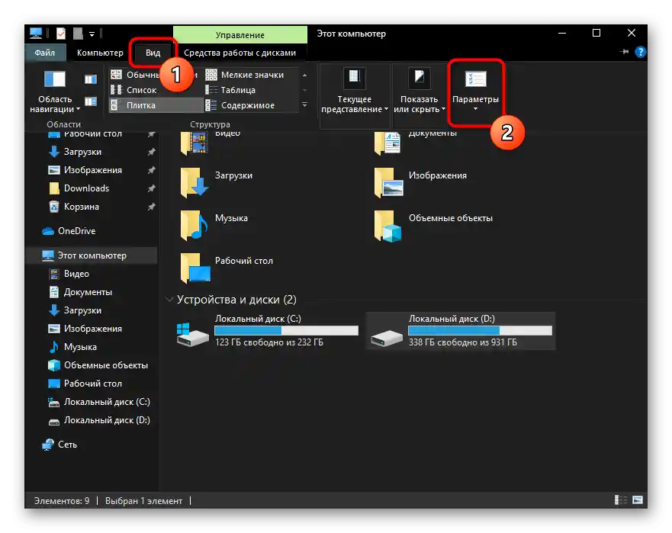This screenshot has height=533, width=672.
Task: Click 123 ГБ свободно из 232 ГБ text
Action: tap(269, 342)
